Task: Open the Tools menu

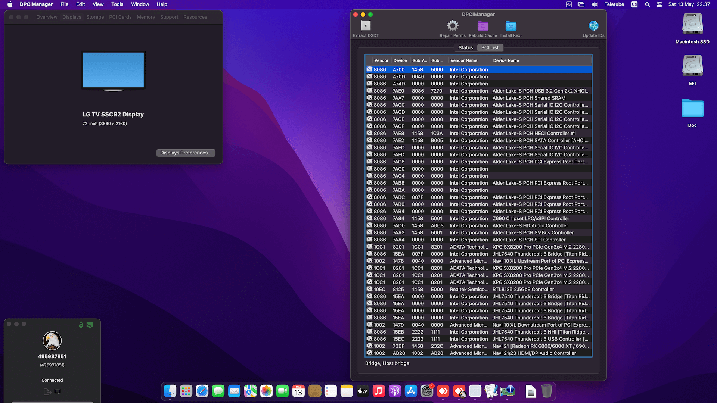Action: pyautogui.click(x=117, y=4)
